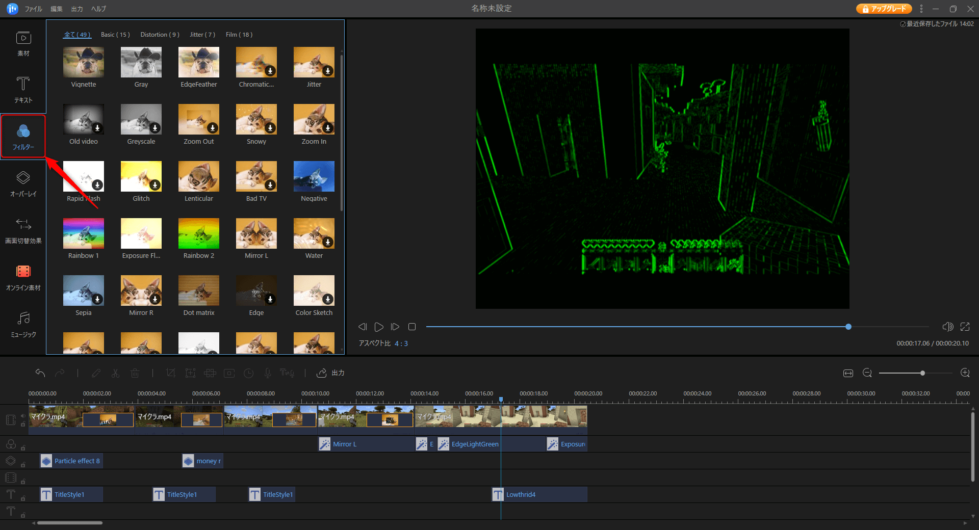
Task: Click the horizontal timeline scrollbar
Action: (x=70, y=523)
